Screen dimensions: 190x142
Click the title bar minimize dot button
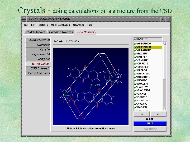pos(163,19)
